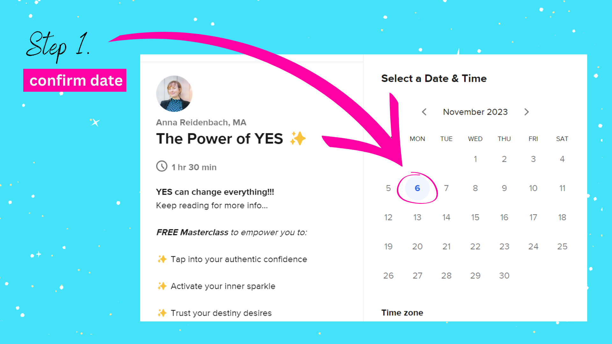This screenshot has width=612, height=344.
Task: Choose November 9 on the calendar
Action: 504,188
